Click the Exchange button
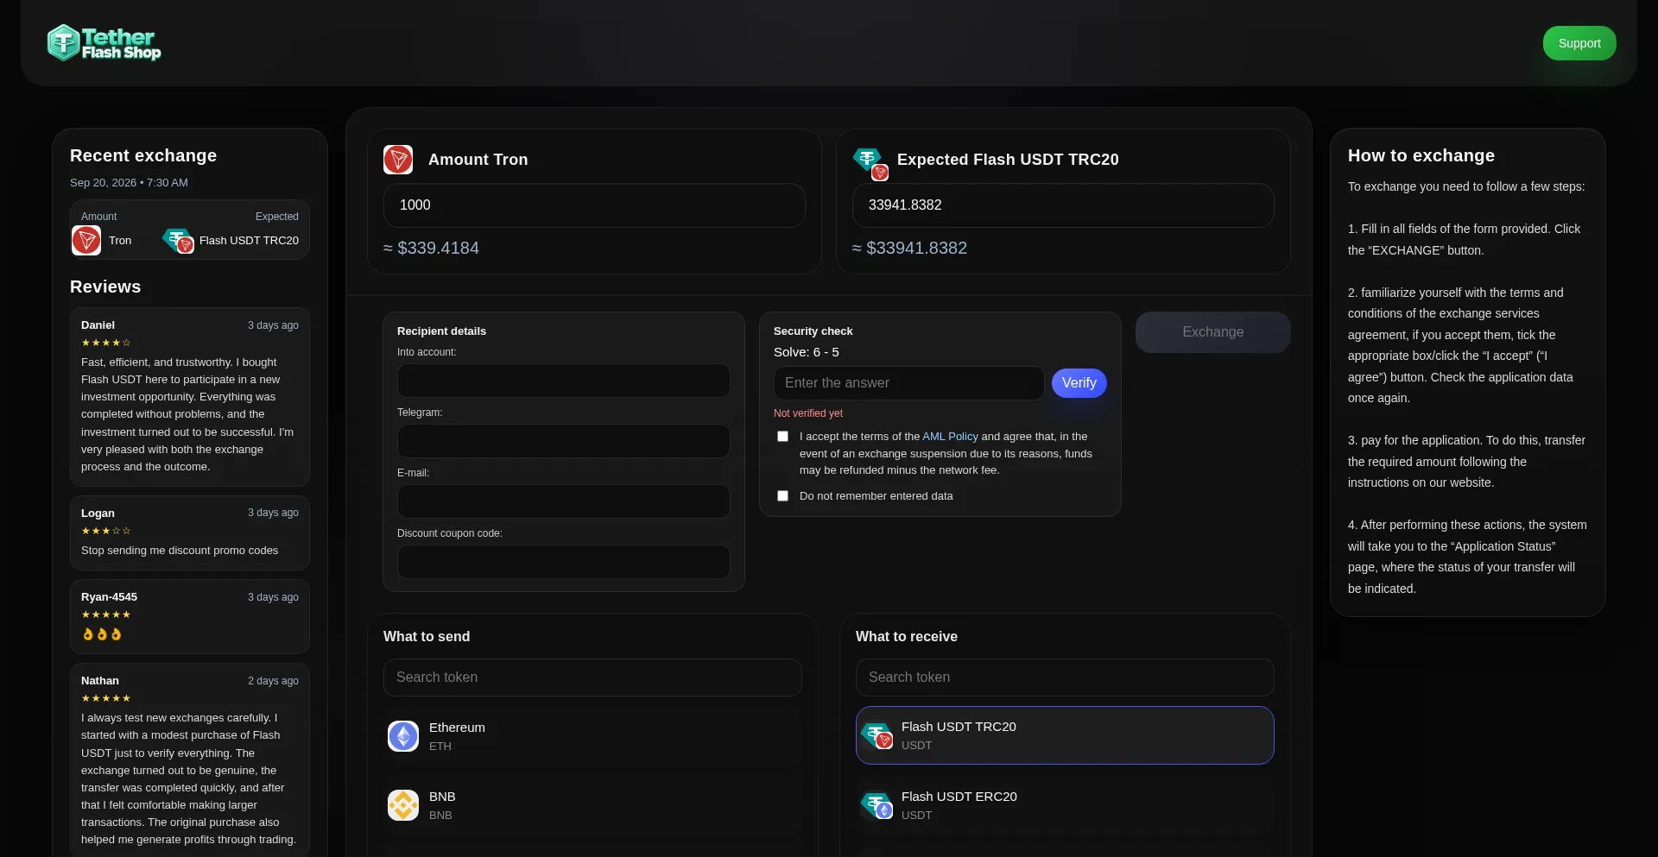The image size is (1658, 857). tap(1212, 332)
